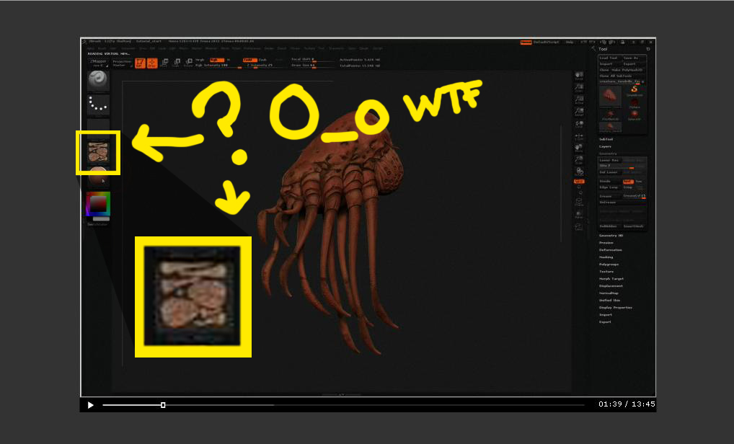Select the texture thumbnail in left shelf
The width and height of the screenshot is (734, 444).
coord(98,152)
